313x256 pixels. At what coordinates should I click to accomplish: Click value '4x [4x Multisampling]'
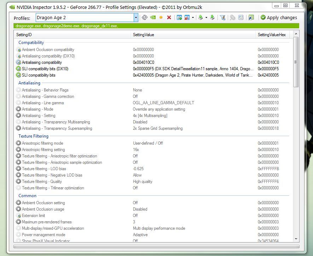click(150, 116)
